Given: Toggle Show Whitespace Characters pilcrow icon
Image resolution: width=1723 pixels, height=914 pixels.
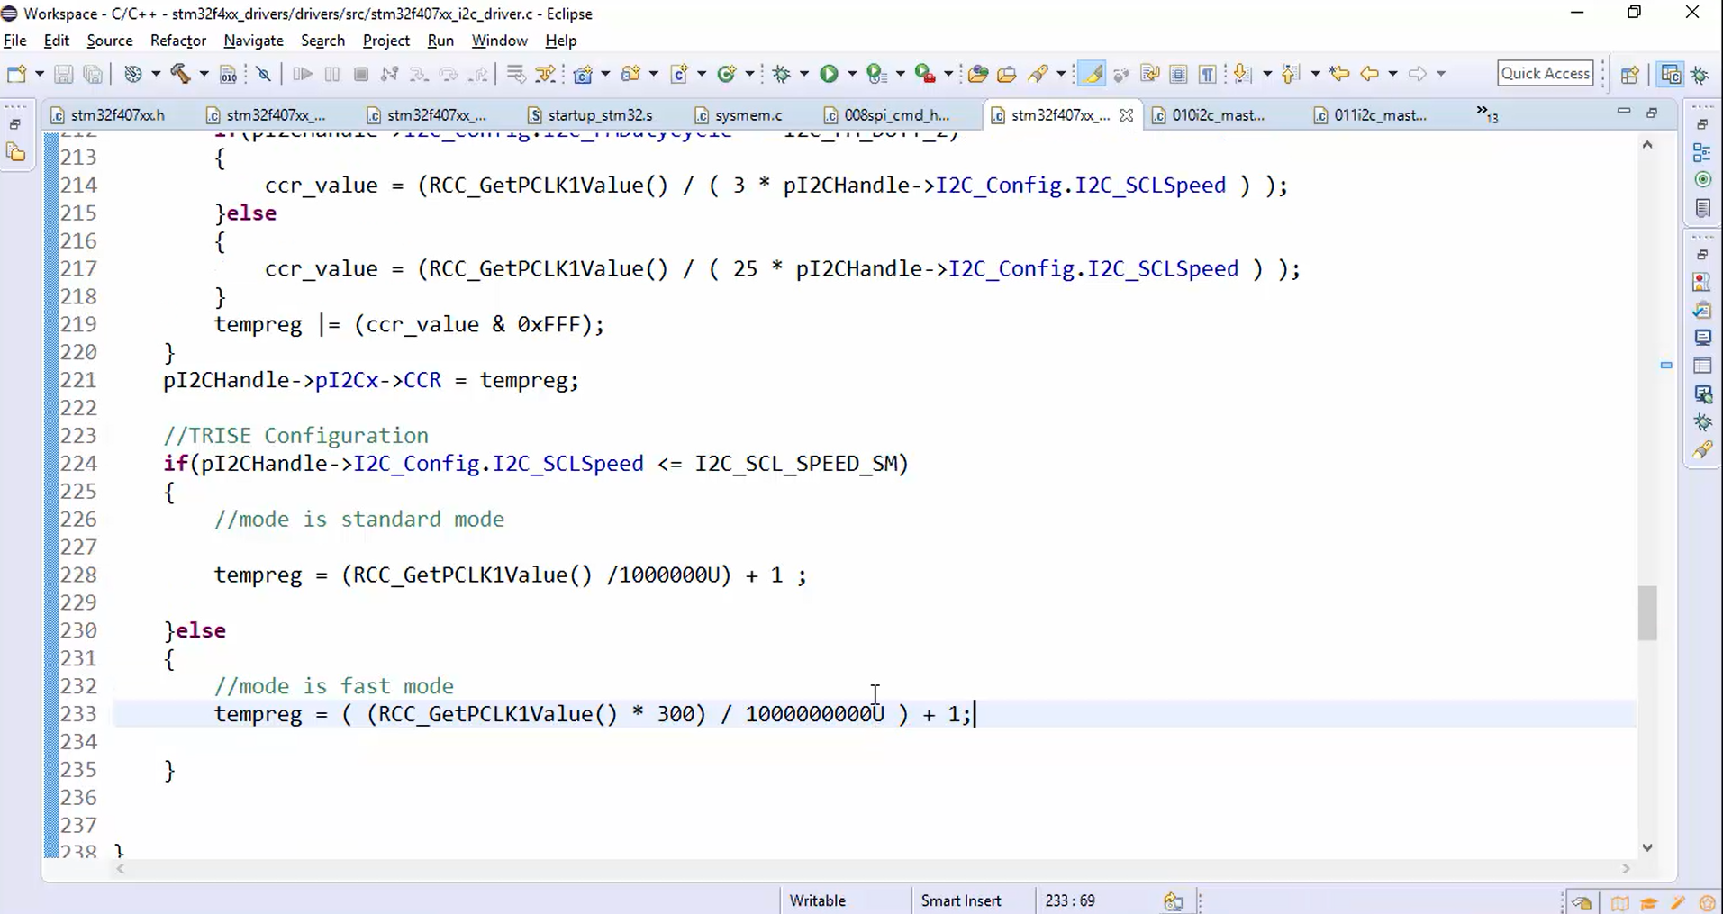Looking at the screenshot, I should [x=1207, y=74].
